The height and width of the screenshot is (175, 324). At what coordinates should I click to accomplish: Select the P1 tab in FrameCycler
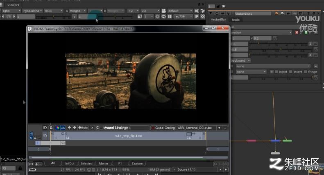pyautogui.click(x=120, y=164)
